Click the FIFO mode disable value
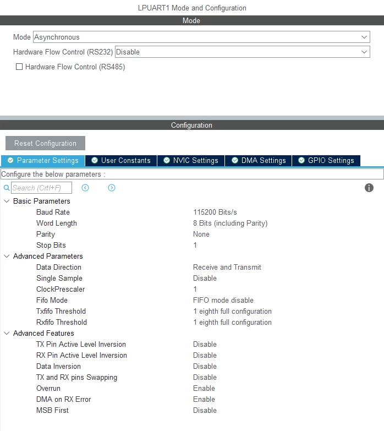The width and height of the screenshot is (384, 431). [x=223, y=300]
